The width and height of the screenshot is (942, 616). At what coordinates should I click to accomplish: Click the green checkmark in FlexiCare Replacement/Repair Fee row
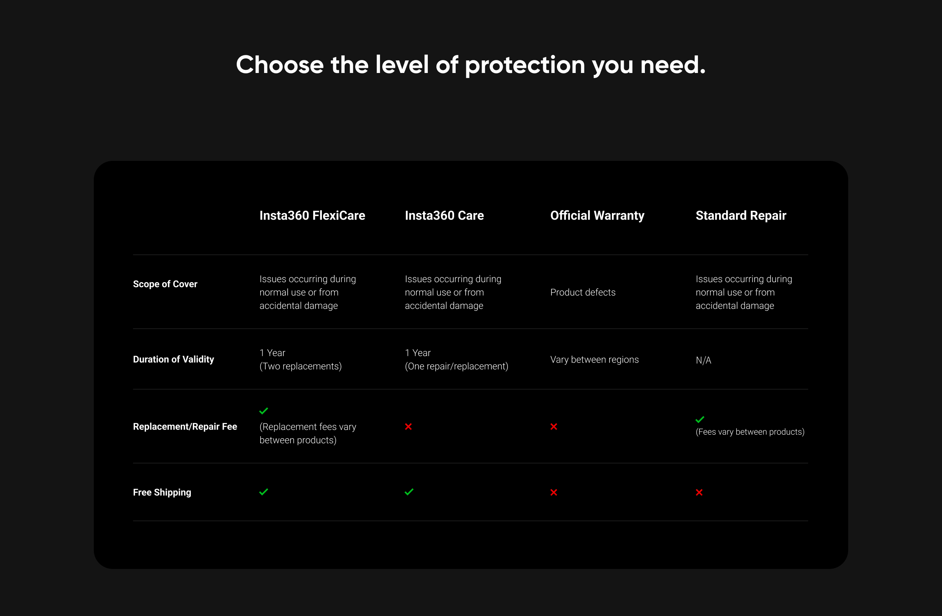(264, 411)
